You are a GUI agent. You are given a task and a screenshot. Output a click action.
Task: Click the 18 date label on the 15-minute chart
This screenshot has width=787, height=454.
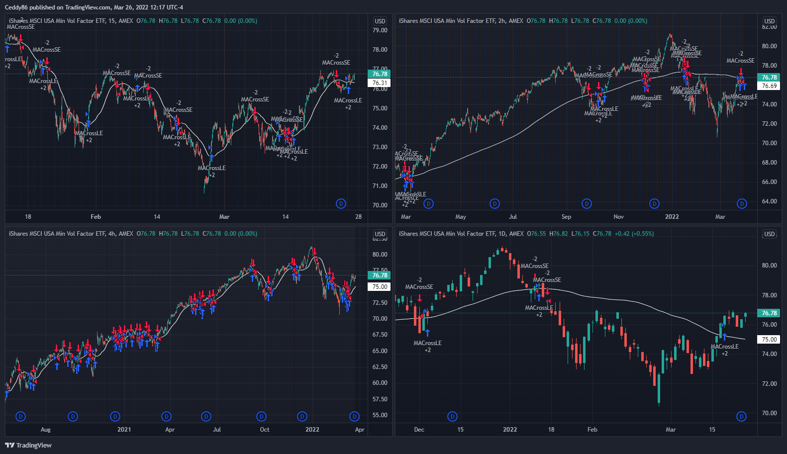28,216
